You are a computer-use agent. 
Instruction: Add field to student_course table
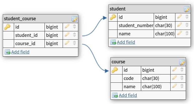pyautogui.click(x=20, y=52)
